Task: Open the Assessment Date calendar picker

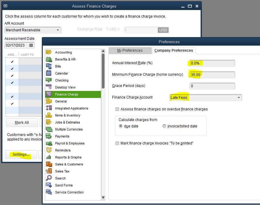Action: 31,45
